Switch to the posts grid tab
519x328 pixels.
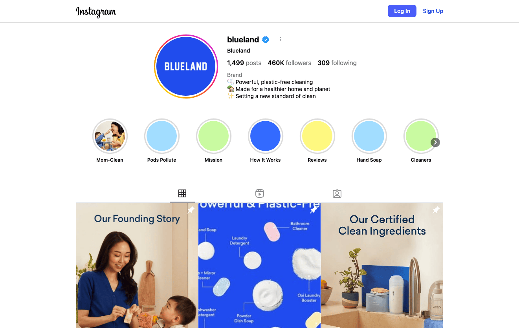[182, 193]
